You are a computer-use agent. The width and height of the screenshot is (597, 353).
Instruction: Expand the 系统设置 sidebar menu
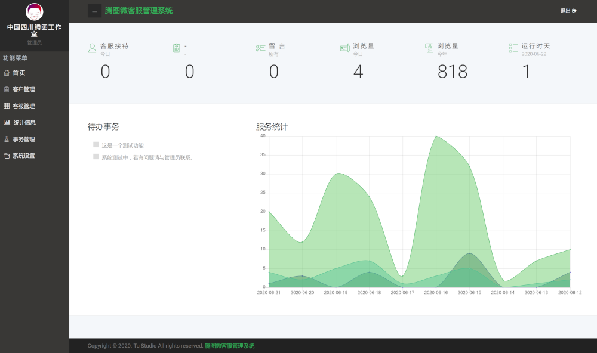click(x=23, y=156)
